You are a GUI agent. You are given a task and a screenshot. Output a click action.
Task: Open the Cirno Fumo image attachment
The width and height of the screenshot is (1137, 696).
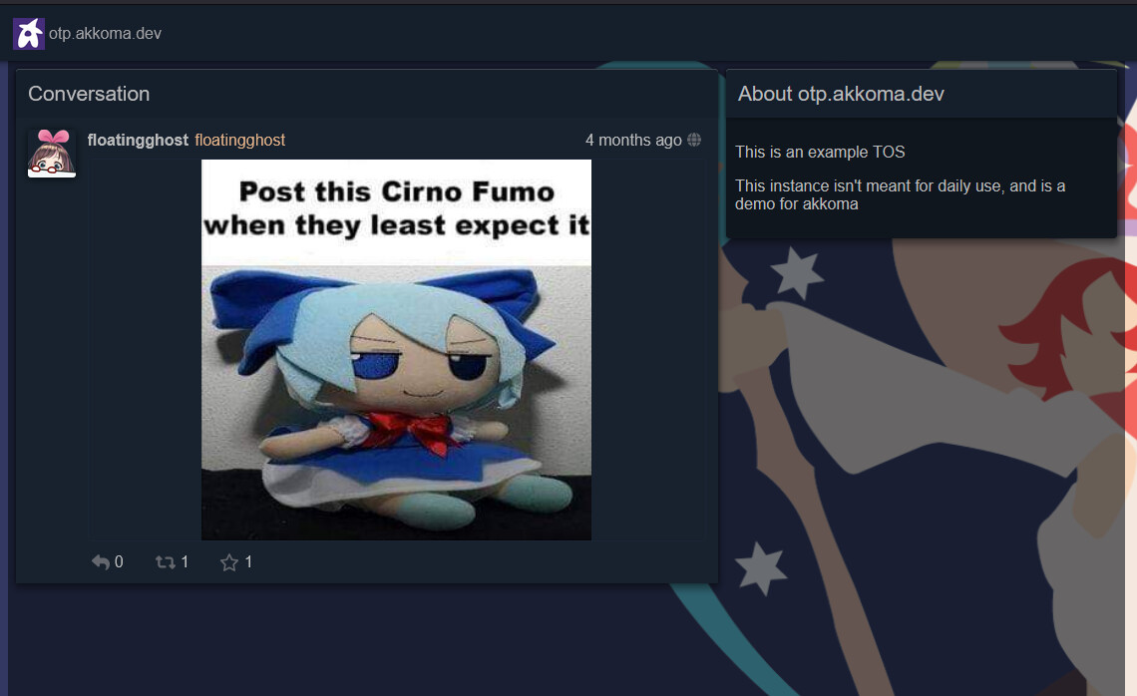point(397,349)
